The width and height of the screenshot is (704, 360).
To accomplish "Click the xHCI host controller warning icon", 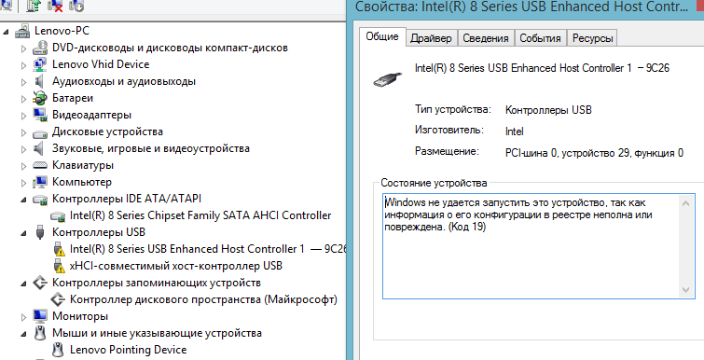I will click(59, 266).
